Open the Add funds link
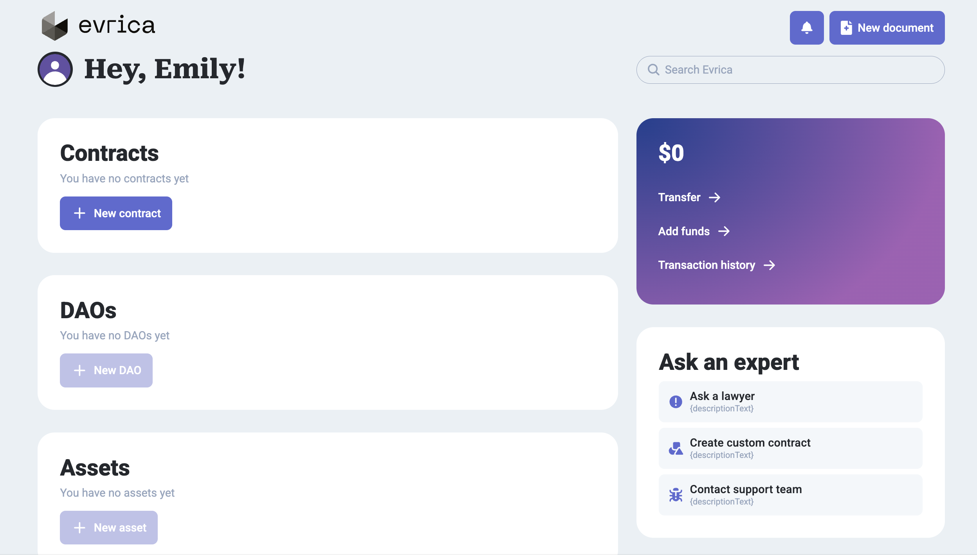The image size is (977, 555). click(x=694, y=231)
